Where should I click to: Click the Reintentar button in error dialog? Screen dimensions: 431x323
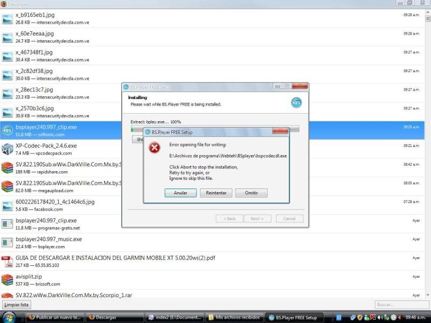point(216,193)
